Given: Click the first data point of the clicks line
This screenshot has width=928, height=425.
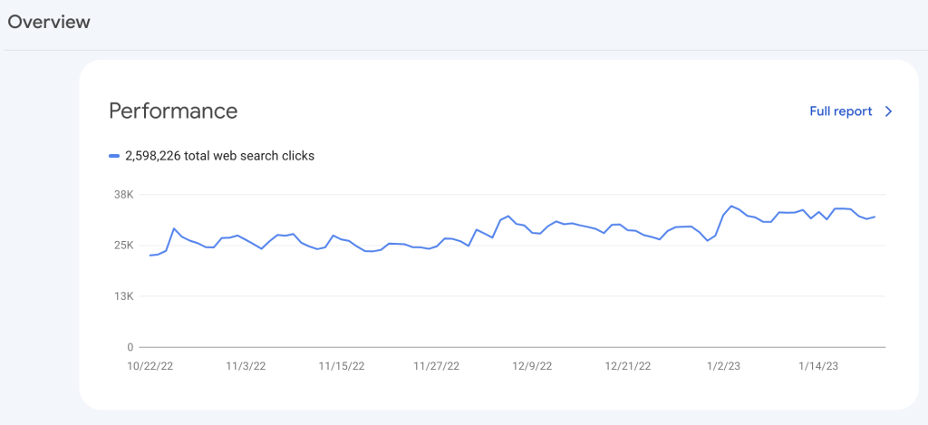Looking at the screenshot, I should pyautogui.click(x=150, y=256).
